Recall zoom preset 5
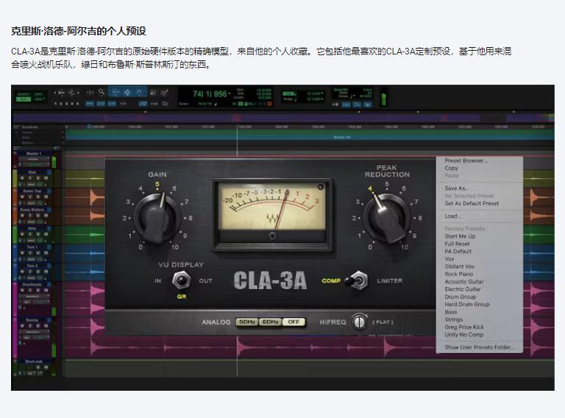 pos(77,104)
